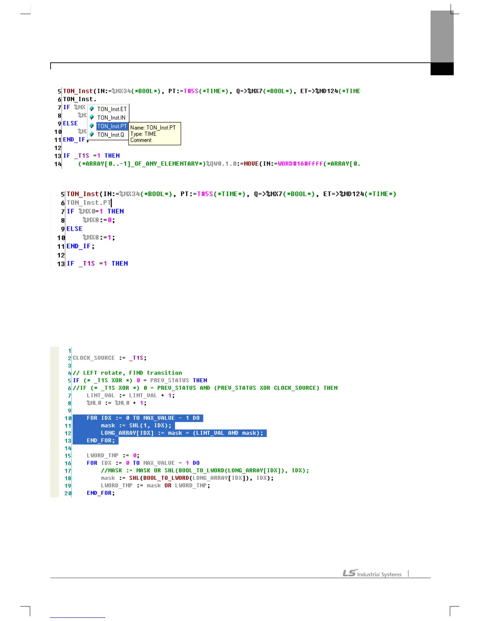Image resolution: width=480 pixels, height=621 pixels.
Task: Click TON_Inst call on line 5 of top editor
Action: click(212, 91)
